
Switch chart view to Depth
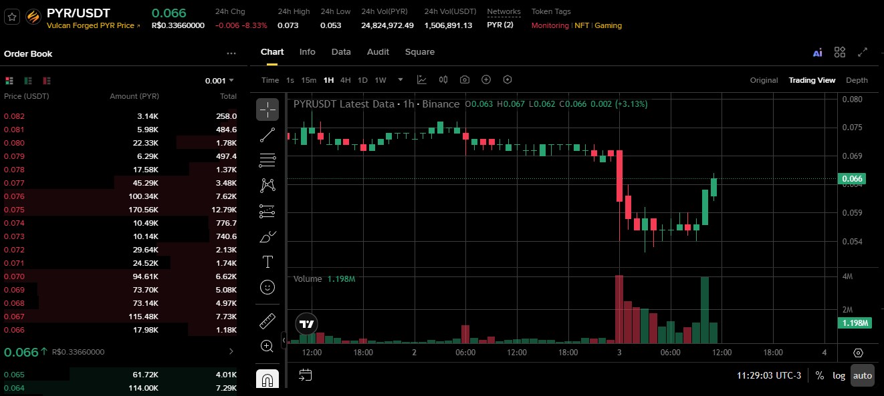click(x=857, y=80)
